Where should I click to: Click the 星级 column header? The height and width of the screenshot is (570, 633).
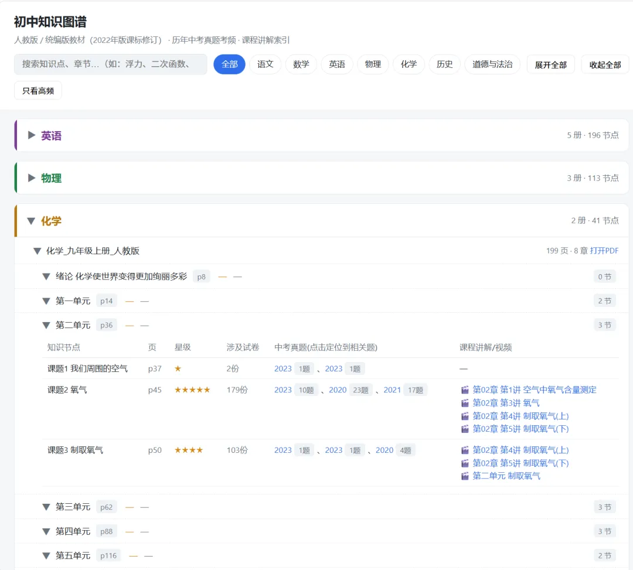click(x=182, y=347)
